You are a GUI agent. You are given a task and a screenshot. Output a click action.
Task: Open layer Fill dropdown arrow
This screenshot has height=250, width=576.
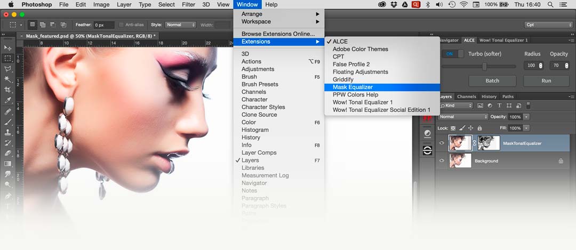click(527, 128)
